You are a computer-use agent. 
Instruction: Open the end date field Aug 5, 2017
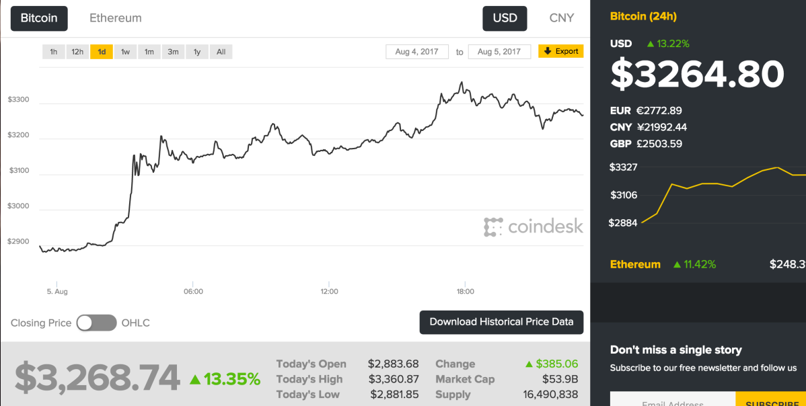pos(499,52)
